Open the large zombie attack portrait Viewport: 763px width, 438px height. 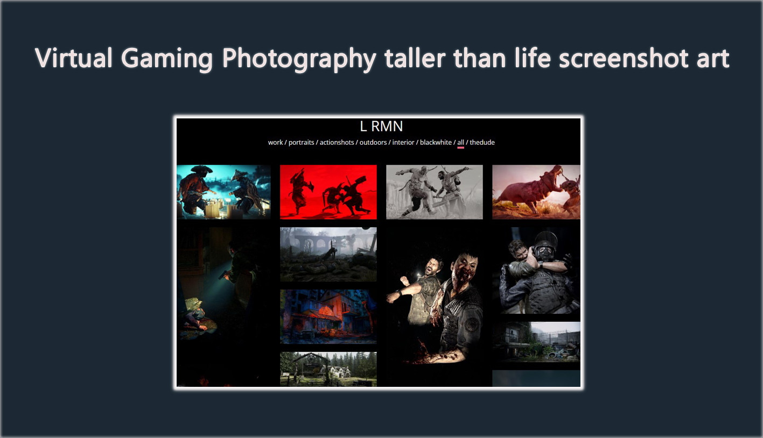tap(436, 301)
